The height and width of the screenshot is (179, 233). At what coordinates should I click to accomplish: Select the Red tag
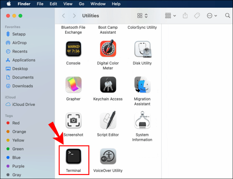(13, 123)
